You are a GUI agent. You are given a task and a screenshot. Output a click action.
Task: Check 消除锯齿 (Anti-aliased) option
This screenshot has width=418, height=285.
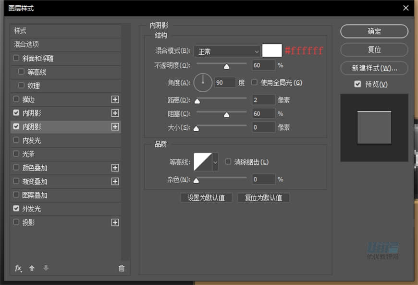pyautogui.click(x=228, y=161)
